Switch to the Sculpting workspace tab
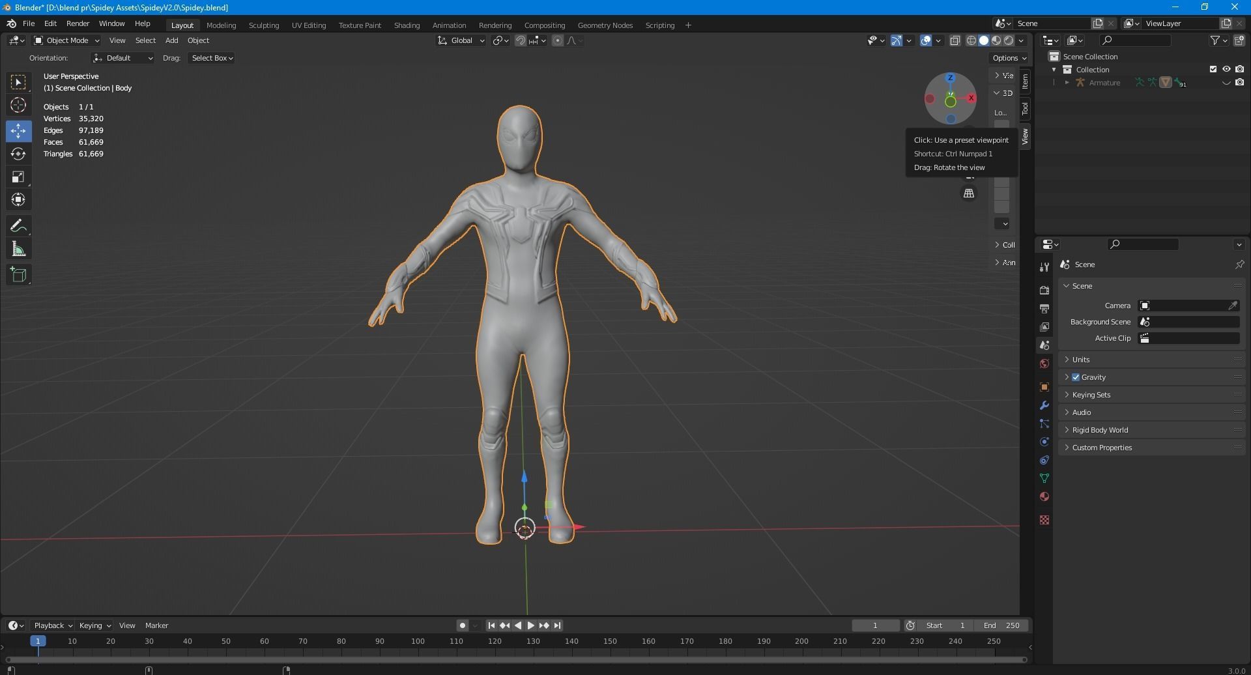 [x=264, y=25]
